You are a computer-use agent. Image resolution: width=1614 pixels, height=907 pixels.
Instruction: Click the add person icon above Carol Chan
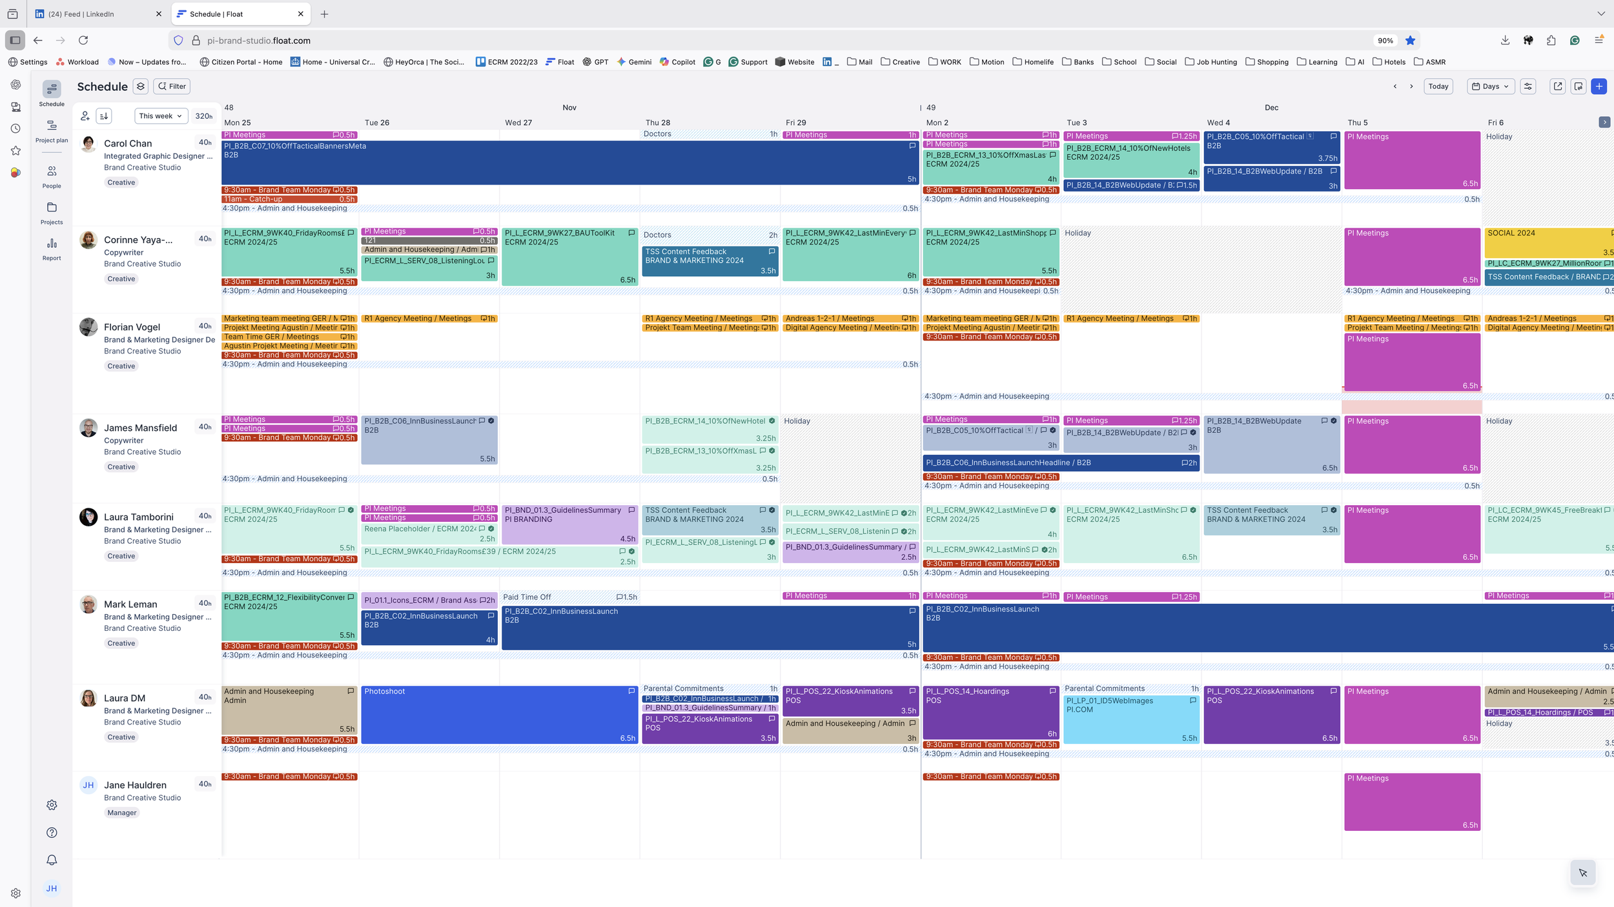tap(85, 116)
